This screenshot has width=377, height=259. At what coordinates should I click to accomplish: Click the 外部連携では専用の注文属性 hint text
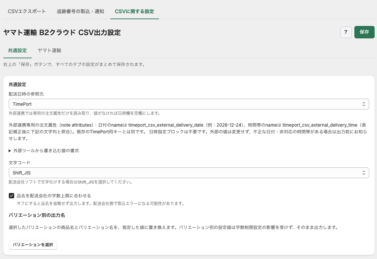[85, 113]
